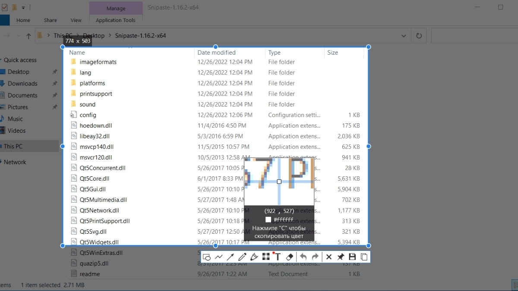Screen dimensions: 518x291
Task: Select the marker highlighter tool
Action: pos(254,257)
